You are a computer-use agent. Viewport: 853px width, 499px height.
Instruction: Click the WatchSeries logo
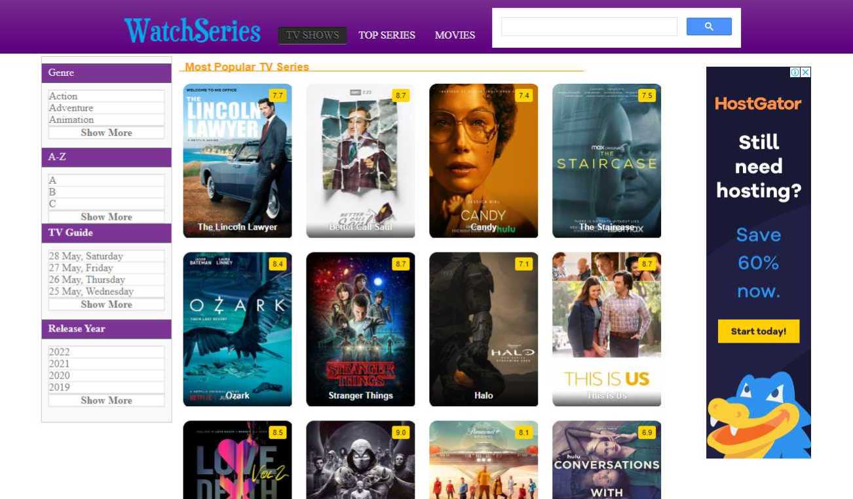coord(193,31)
